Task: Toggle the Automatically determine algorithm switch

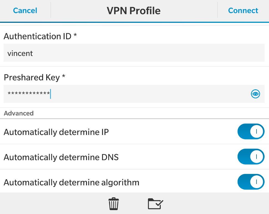Action: point(251,182)
